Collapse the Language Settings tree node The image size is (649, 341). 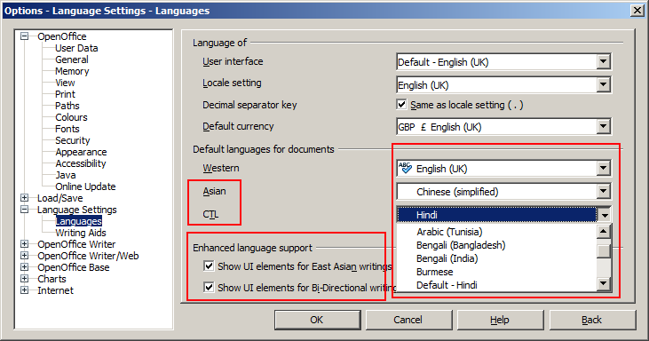click(x=25, y=210)
